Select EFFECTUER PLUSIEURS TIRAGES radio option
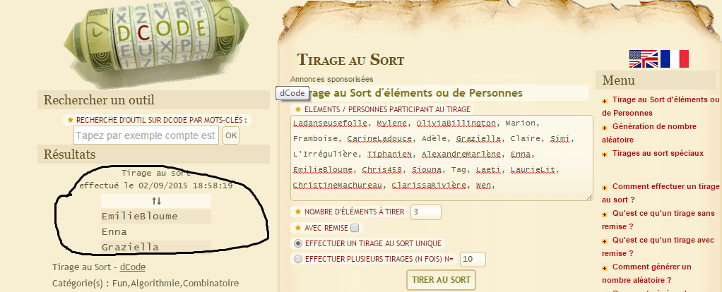The height and width of the screenshot is (292, 722). pos(298,260)
